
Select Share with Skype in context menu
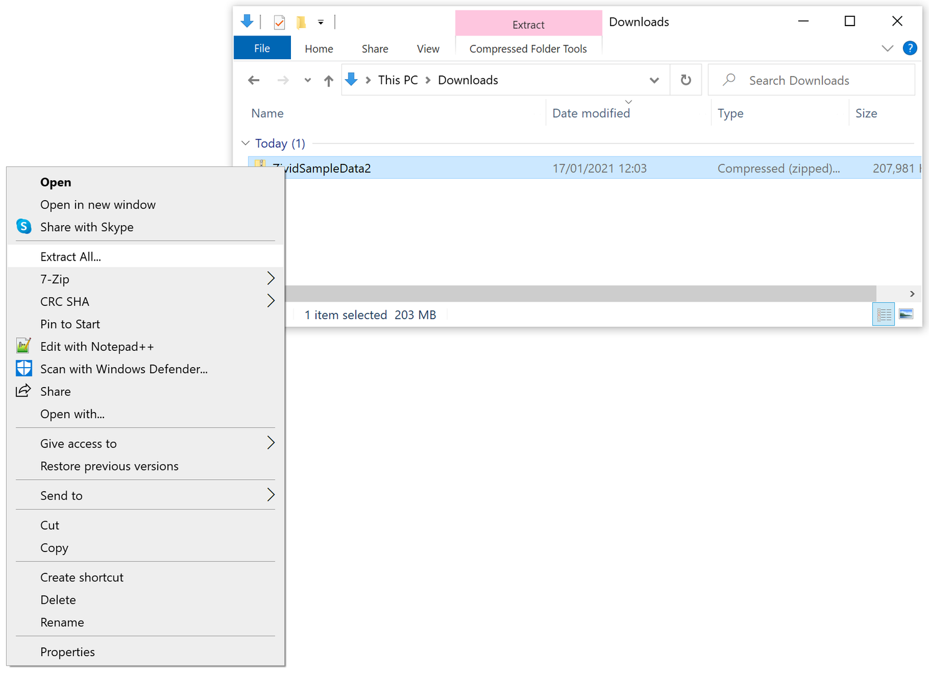tap(87, 227)
